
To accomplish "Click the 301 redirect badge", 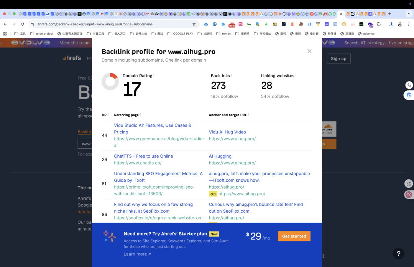I will 213,194.
